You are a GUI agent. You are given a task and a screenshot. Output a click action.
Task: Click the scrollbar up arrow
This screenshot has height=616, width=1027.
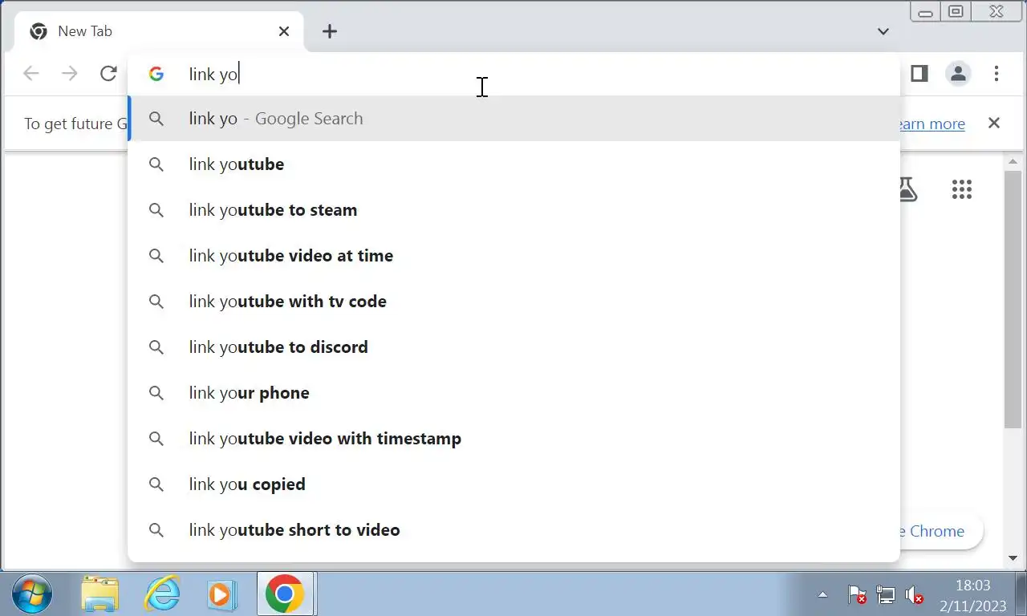click(1013, 161)
